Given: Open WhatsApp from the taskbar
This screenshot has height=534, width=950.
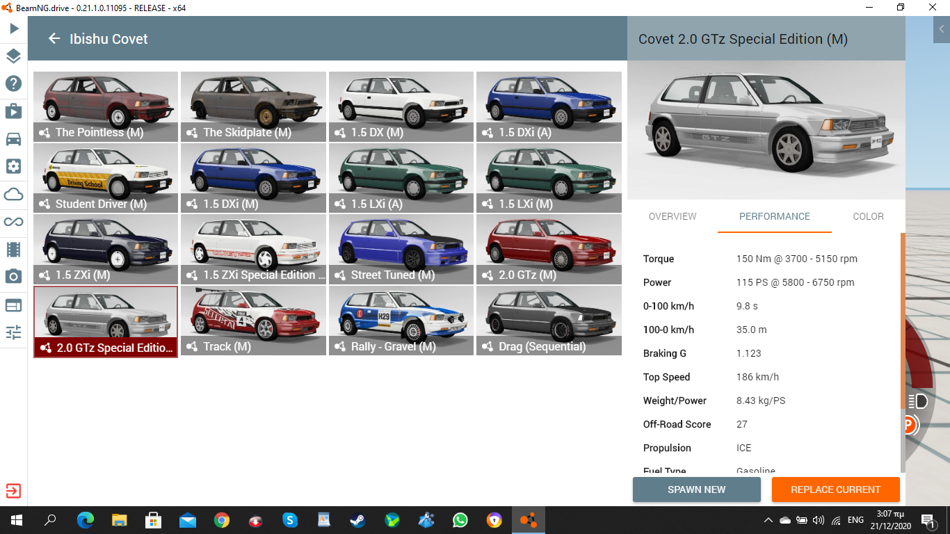Looking at the screenshot, I should tap(460, 520).
